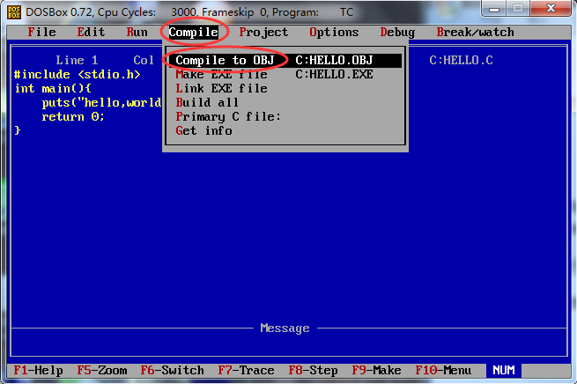Choose Make EXE file entry
577x384 pixels.
point(285,74)
